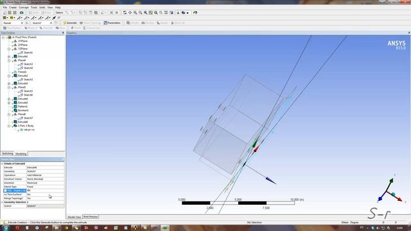Click the New Plane icon

pos(27,23)
